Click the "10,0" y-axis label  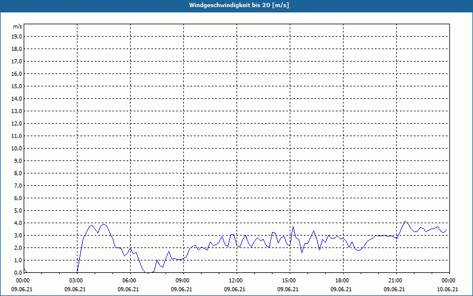pyautogui.click(x=17, y=149)
